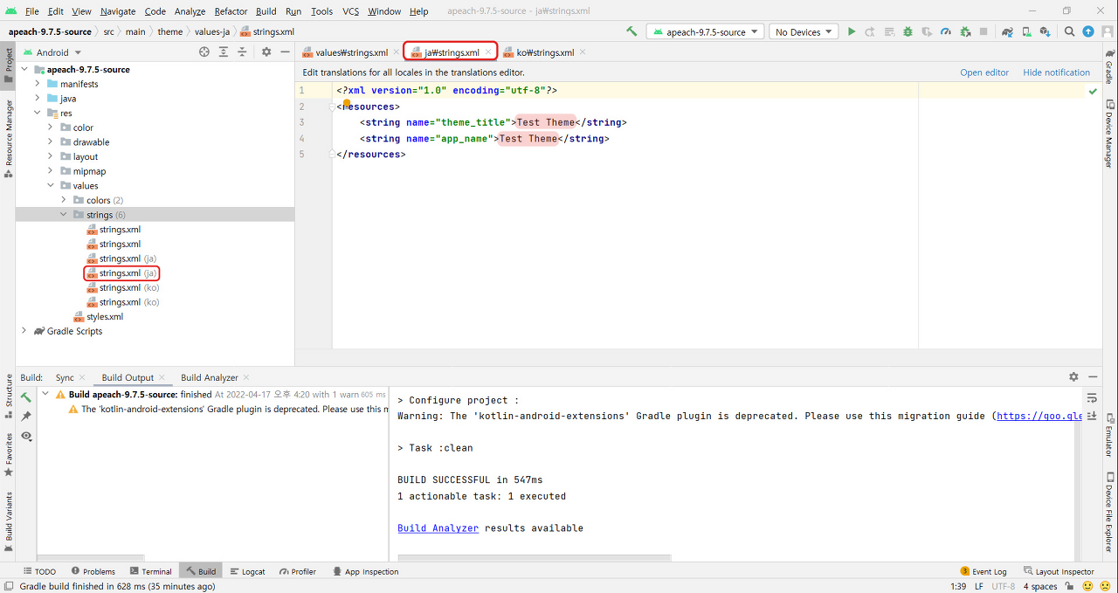Click the 4 spaces indent indicator

tap(1039, 586)
